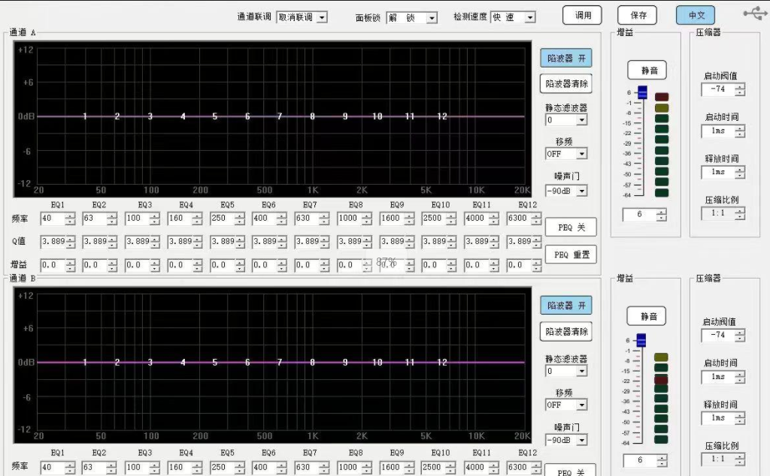This screenshot has height=476, width=770.
Task: Click the 保存 save button
Action: point(638,15)
